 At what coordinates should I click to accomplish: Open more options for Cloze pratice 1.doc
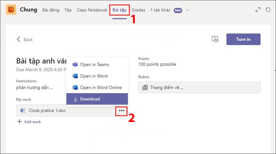click(x=121, y=111)
